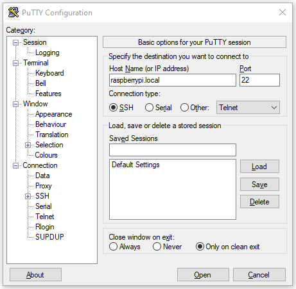This screenshot has height=289, width=296.
Task: Click the Load session button
Action: tap(259, 167)
